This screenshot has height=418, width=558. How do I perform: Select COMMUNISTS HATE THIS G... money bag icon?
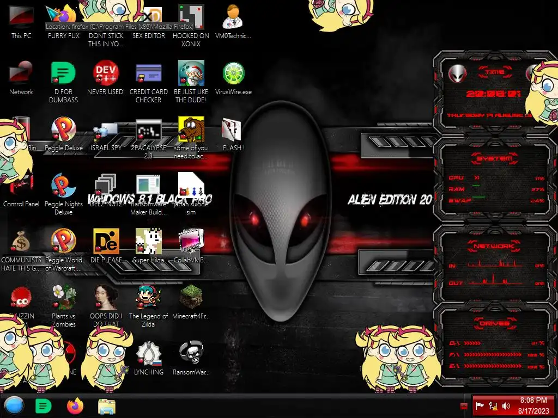click(x=21, y=250)
